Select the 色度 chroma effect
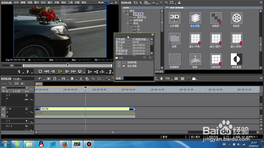The image size is (264, 148). click(175, 39)
